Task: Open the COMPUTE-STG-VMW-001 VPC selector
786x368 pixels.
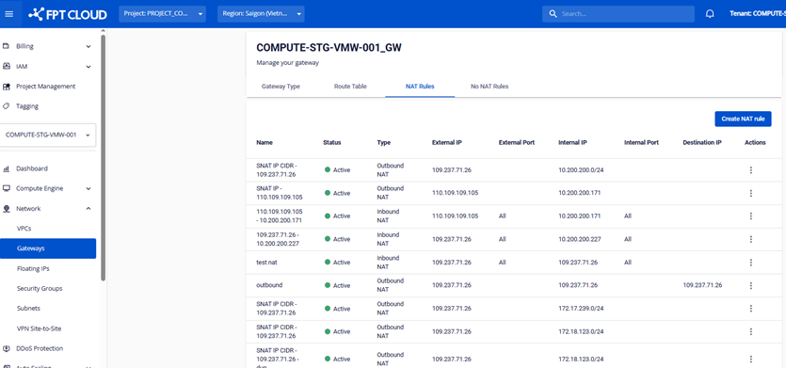Action: [x=48, y=135]
